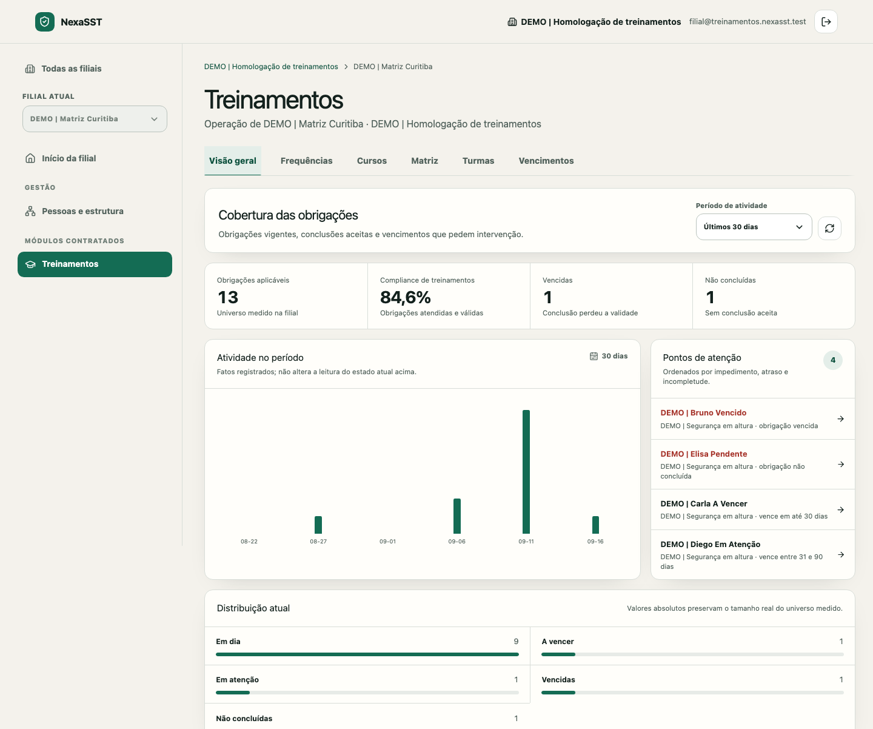Open the Cursos tab
This screenshot has height=729, width=873.
tap(372, 161)
